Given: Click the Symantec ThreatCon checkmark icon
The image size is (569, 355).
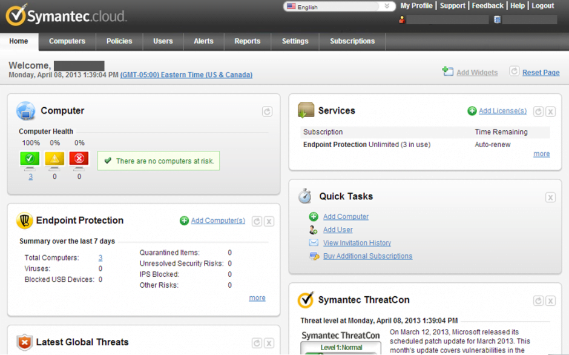Looking at the screenshot, I should point(304,299).
